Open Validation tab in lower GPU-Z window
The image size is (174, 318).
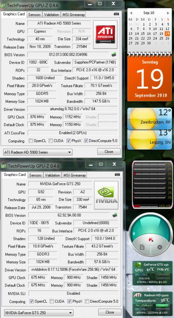click(x=52, y=175)
